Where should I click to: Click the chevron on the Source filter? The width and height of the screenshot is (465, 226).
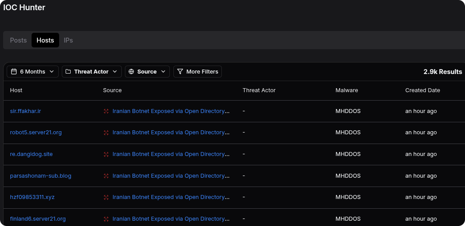[x=163, y=71]
